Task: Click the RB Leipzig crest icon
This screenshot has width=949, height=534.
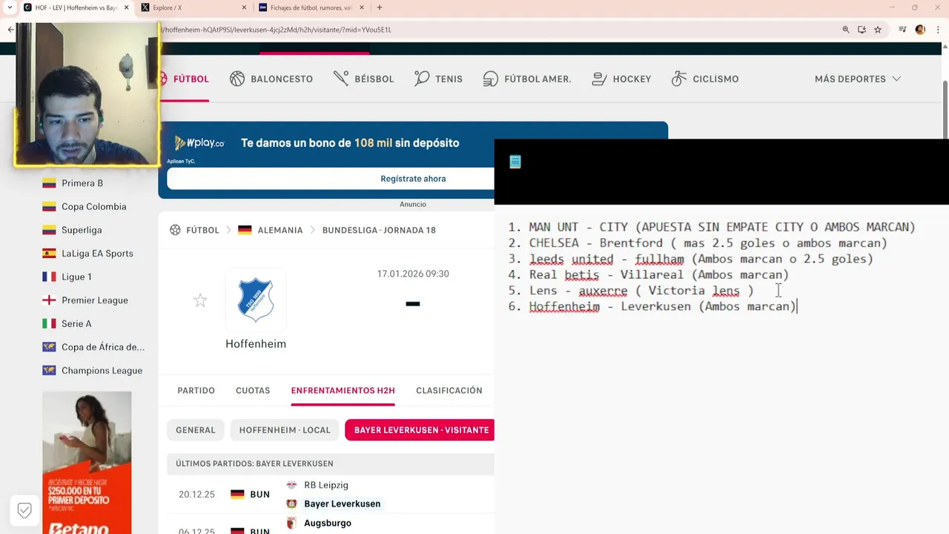Action: pyautogui.click(x=291, y=485)
